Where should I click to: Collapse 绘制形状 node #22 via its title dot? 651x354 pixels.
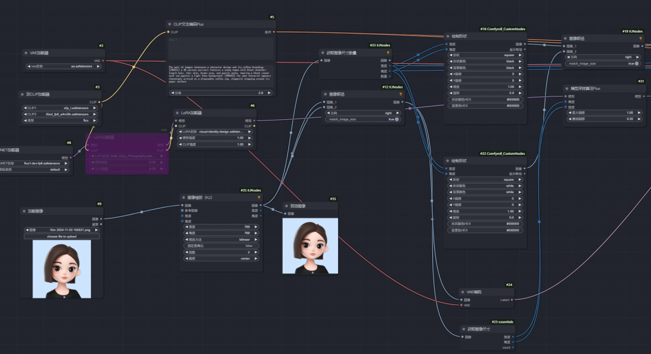click(x=447, y=161)
